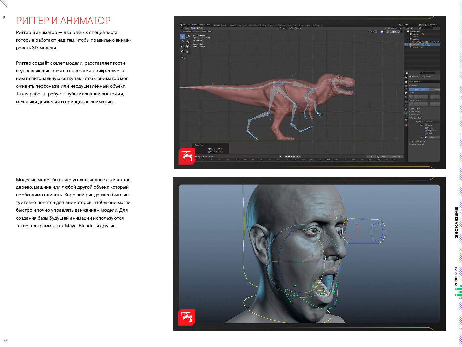This screenshot has width=462, height=347.
Task: Activate the Rotate tool in viewport toolbar
Action: pyautogui.click(x=188, y=42)
